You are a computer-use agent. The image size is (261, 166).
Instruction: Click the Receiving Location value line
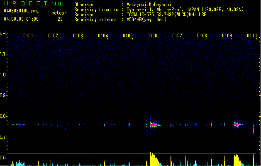[x=185, y=10]
